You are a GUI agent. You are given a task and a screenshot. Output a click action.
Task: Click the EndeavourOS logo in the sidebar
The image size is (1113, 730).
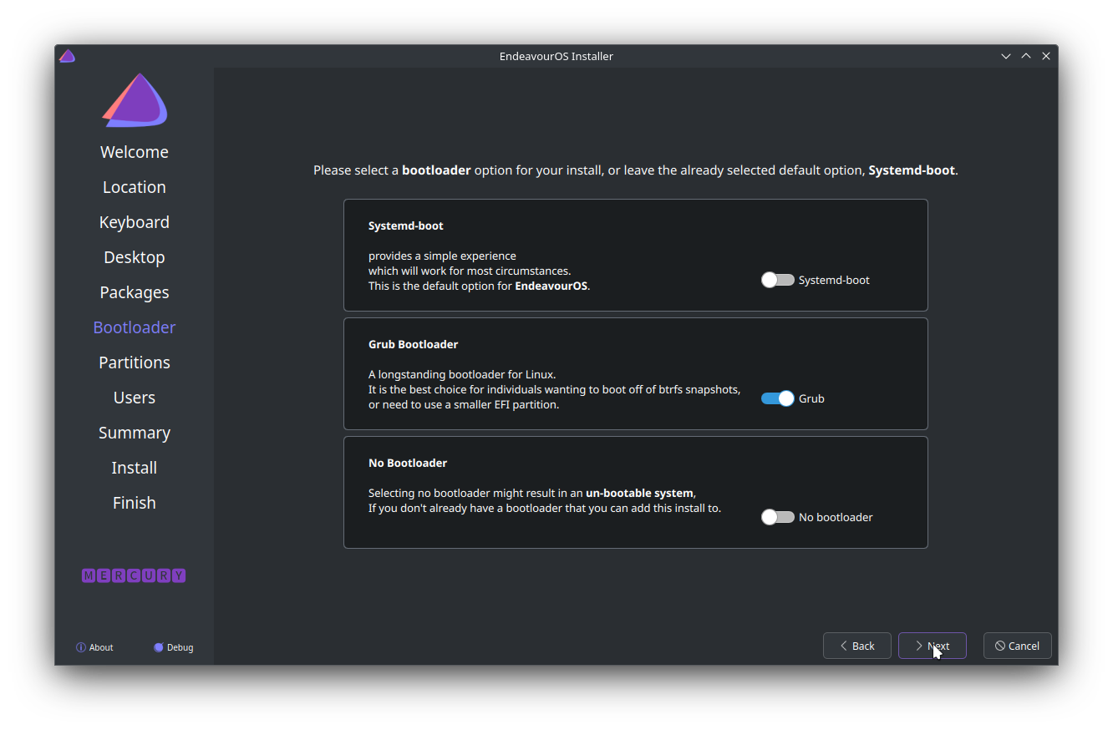pos(135,100)
